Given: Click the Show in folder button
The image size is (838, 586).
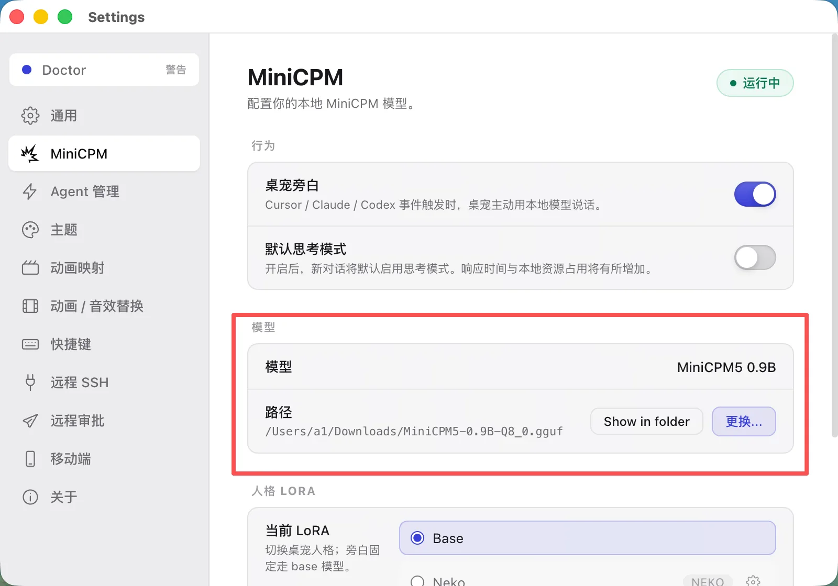Looking at the screenshot, I should click(646, 421).
